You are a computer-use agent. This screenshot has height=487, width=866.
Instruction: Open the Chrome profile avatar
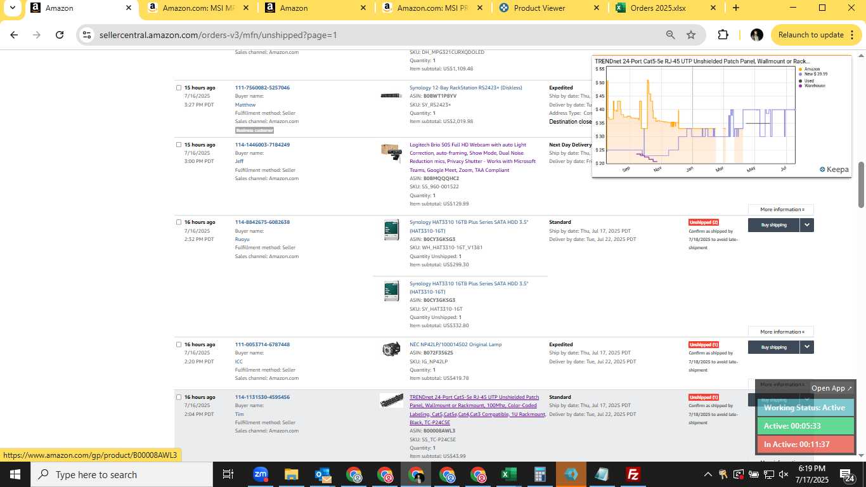(x=756, y=35)
